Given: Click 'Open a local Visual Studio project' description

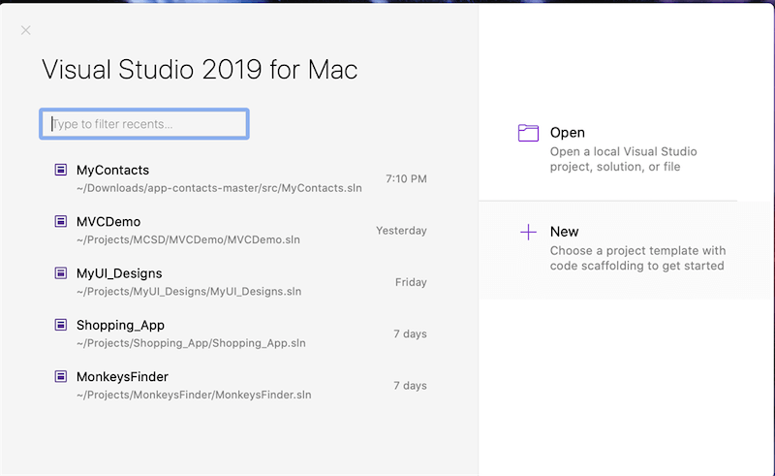Looking at the screenshot, I should click(x=623, y=159).
